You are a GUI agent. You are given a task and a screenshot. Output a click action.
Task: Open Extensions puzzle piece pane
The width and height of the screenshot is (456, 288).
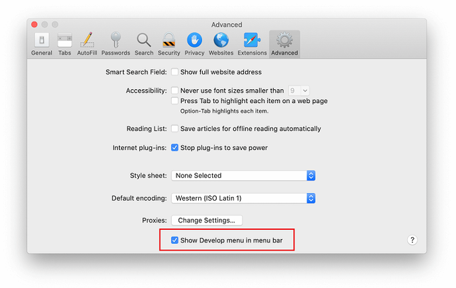coord(251,44)
